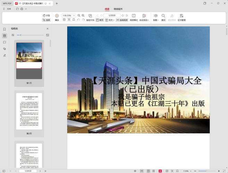Open the 文件 file menu

9,9
